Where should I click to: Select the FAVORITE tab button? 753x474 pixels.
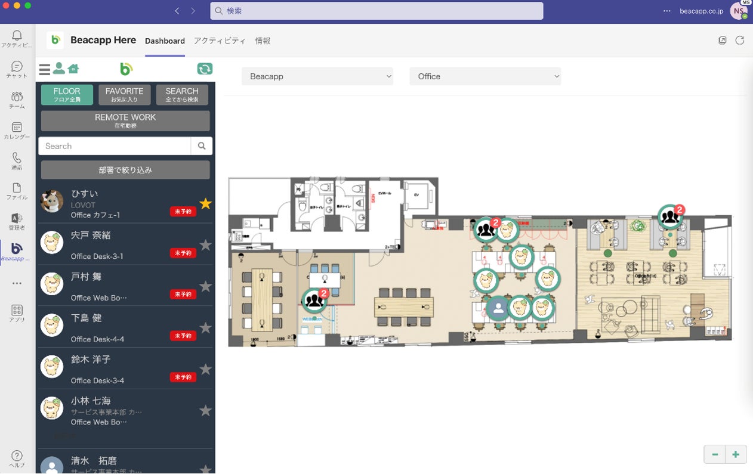[x=124, y=95]
